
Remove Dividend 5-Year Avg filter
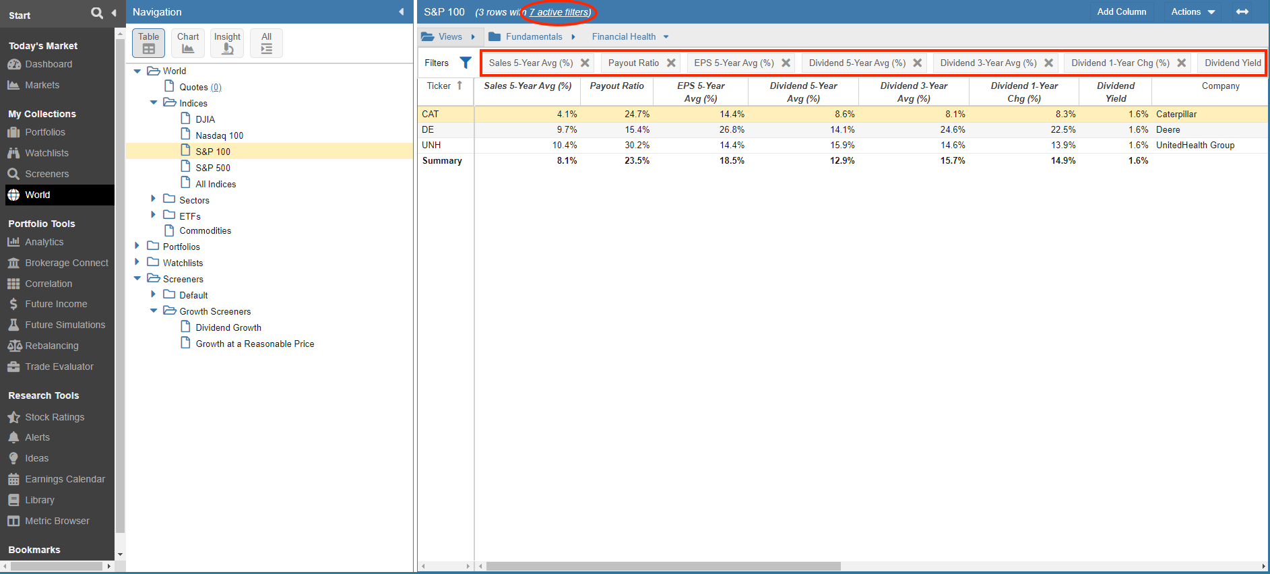[917, 63]
